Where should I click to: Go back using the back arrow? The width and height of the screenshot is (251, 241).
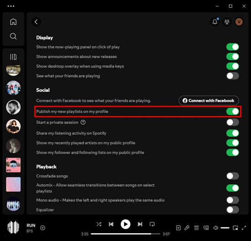[x=36, y=22]
